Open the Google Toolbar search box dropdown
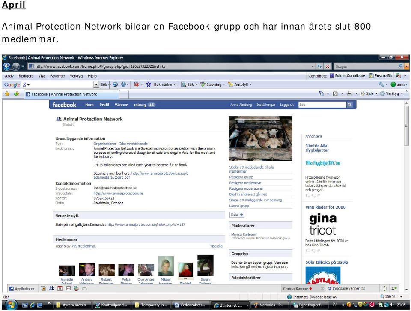Viewport: 411px width, 311px height. [96, 84]
